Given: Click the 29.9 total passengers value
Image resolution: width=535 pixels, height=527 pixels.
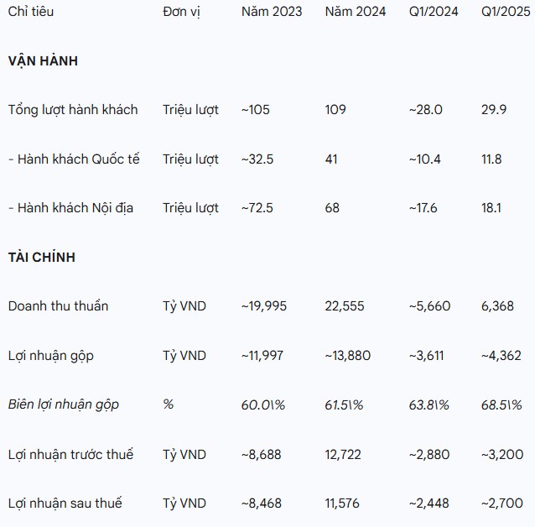Looking at the screenshot, I should (x=494, y=110).
